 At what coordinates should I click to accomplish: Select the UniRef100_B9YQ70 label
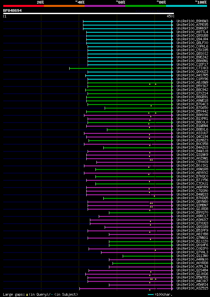tap(192, 213)
